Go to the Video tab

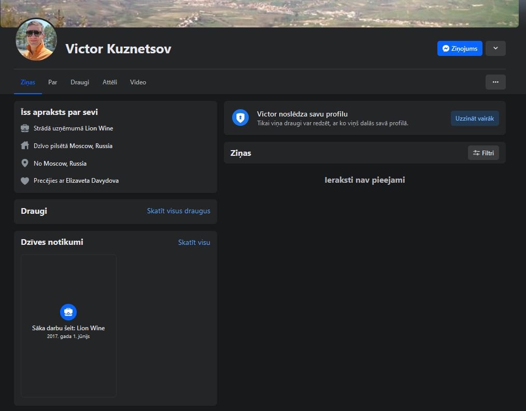[138, 82]
